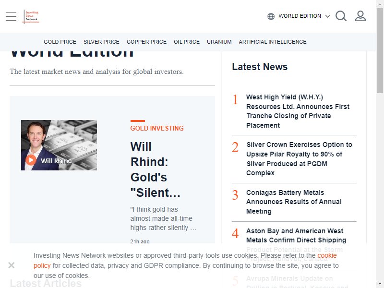Click the 'I think gold has' article excerpt
The height and width of the screenshot is (288, 384).
coord(163,218)
